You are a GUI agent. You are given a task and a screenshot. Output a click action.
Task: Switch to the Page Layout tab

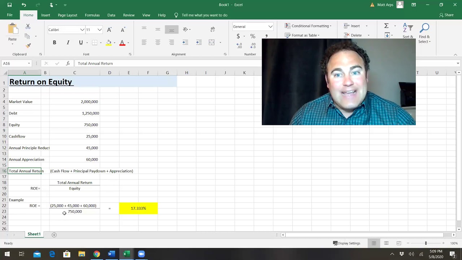click(x=67, y=15)
